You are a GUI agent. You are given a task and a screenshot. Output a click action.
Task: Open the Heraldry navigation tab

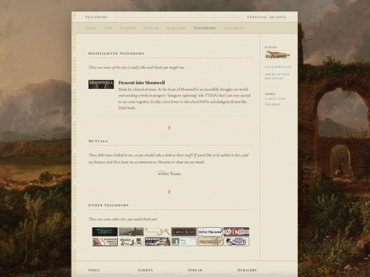point(176,28)
